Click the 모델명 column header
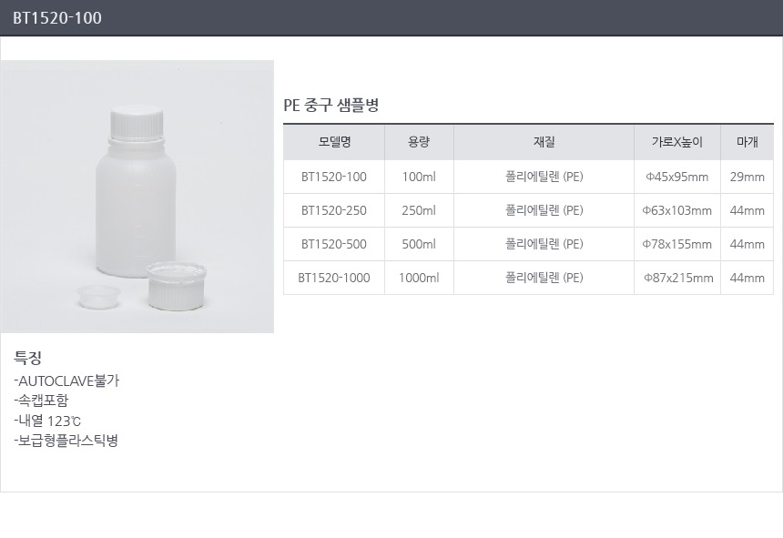This screenshot has height=538, width=783. pyautogui.click(x=334, y=142)
